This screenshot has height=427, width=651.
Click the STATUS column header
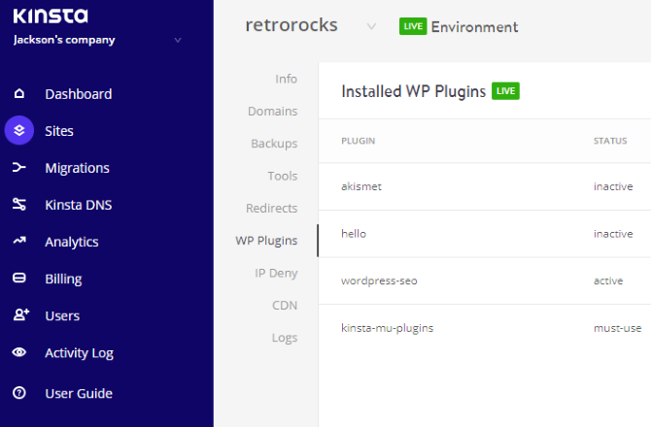(x=610, y=141)
